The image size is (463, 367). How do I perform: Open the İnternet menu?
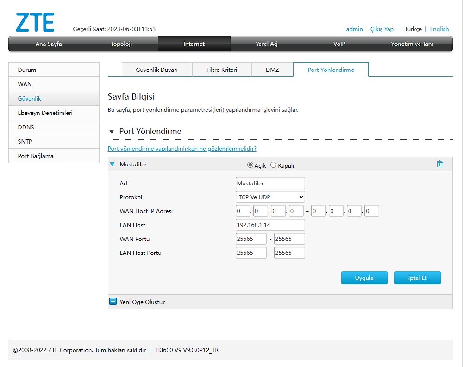[194, 44]
